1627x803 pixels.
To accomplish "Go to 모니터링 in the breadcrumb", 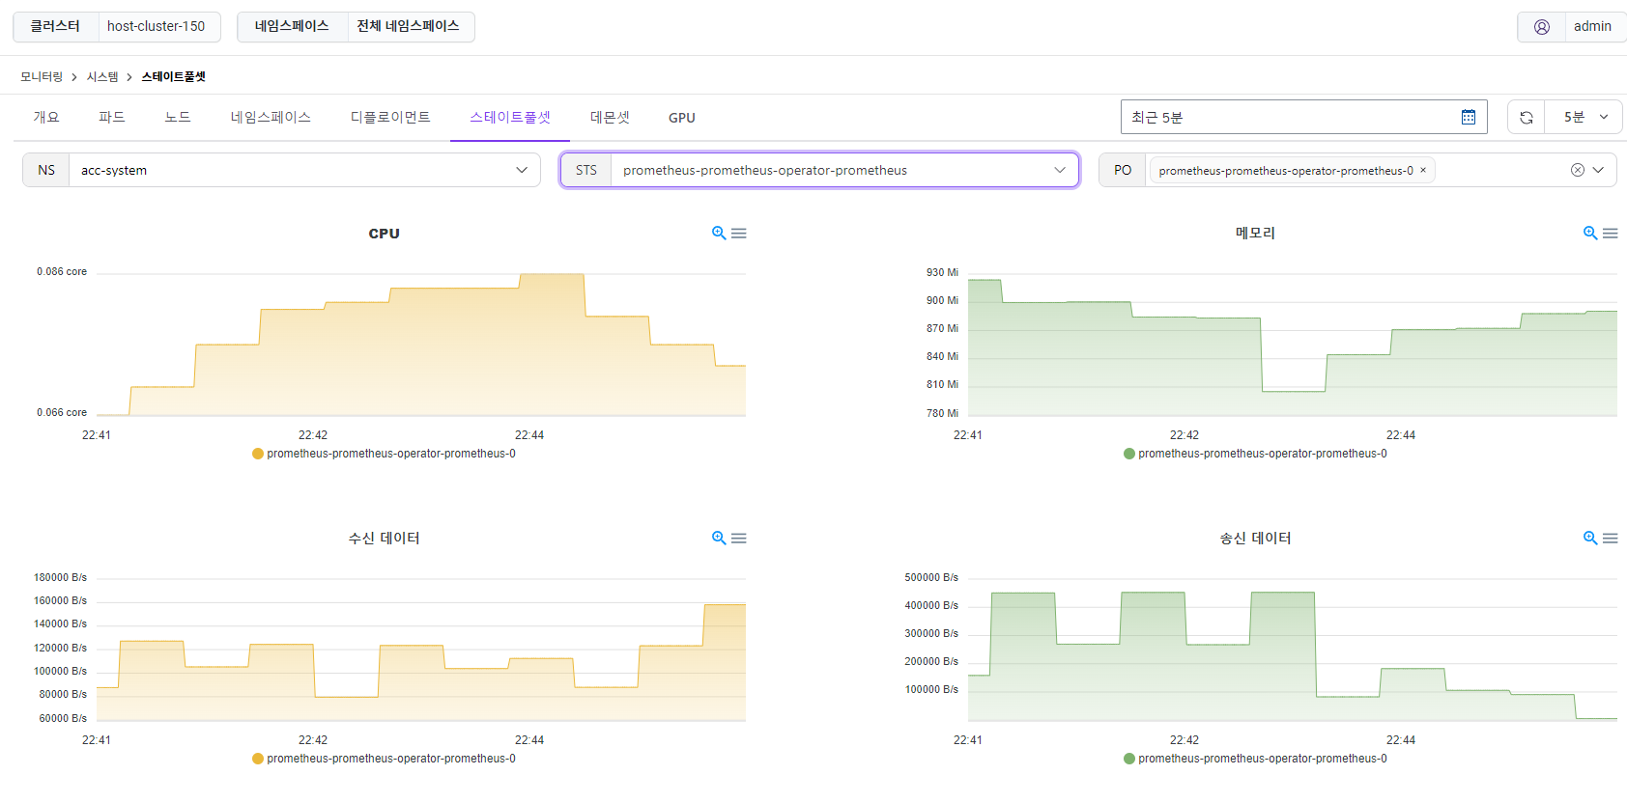I will pyautogui.click(x=42, y=76).
